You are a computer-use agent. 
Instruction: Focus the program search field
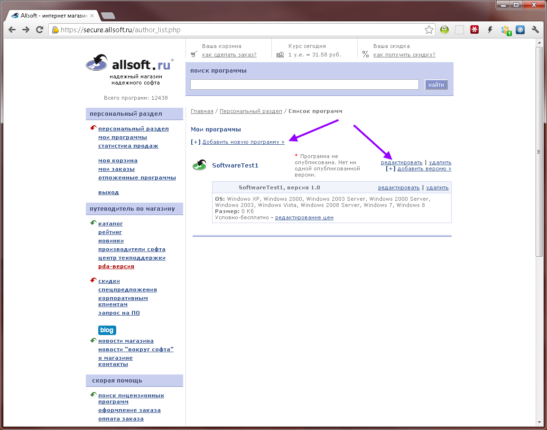pos(304,84)
